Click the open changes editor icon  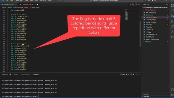tap(133, 4)
